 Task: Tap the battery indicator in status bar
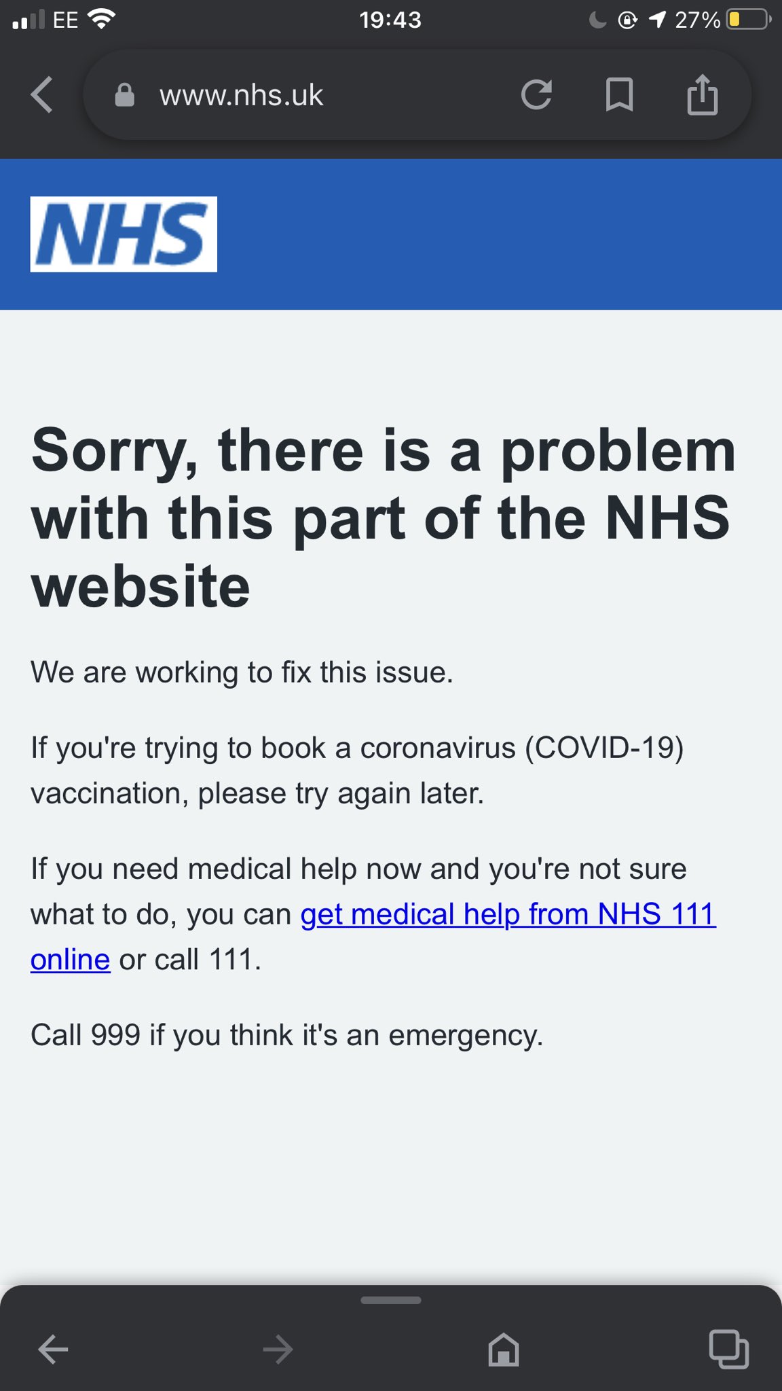748,20
